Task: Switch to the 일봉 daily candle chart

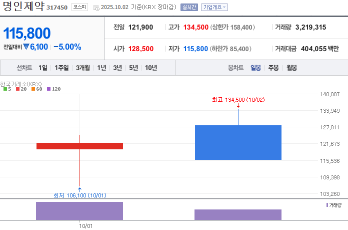Action: tap(255, 68)
